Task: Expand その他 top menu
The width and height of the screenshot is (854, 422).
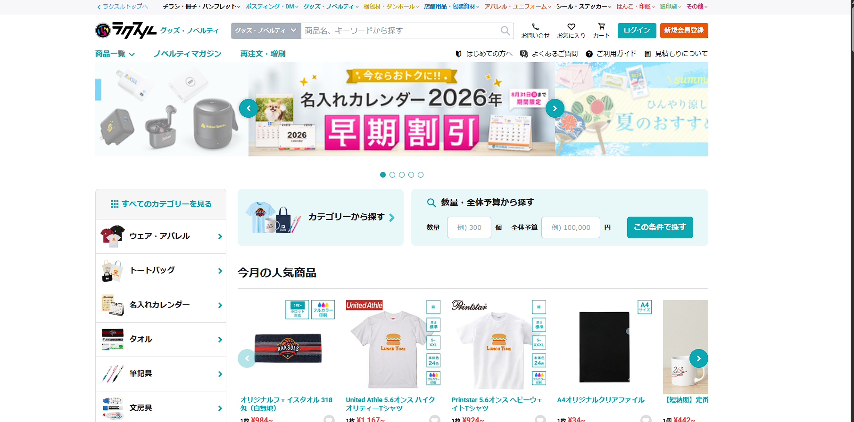Action: tap(696, 7)
